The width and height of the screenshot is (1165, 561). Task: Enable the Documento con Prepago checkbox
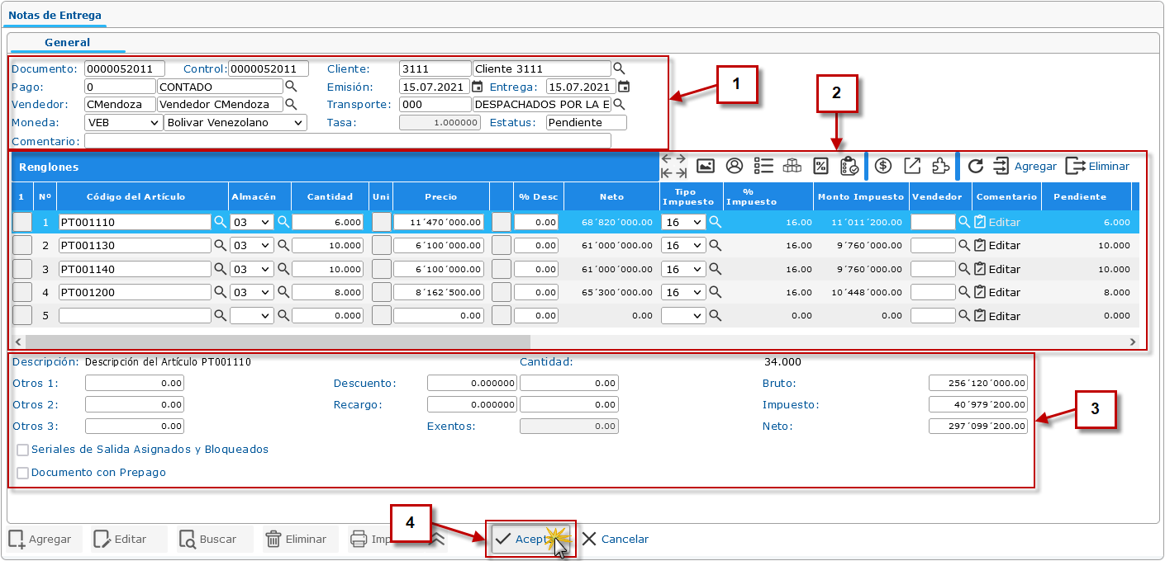click(x=23, y=474)
